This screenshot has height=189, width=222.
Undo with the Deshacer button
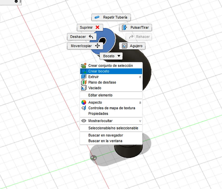82,37
